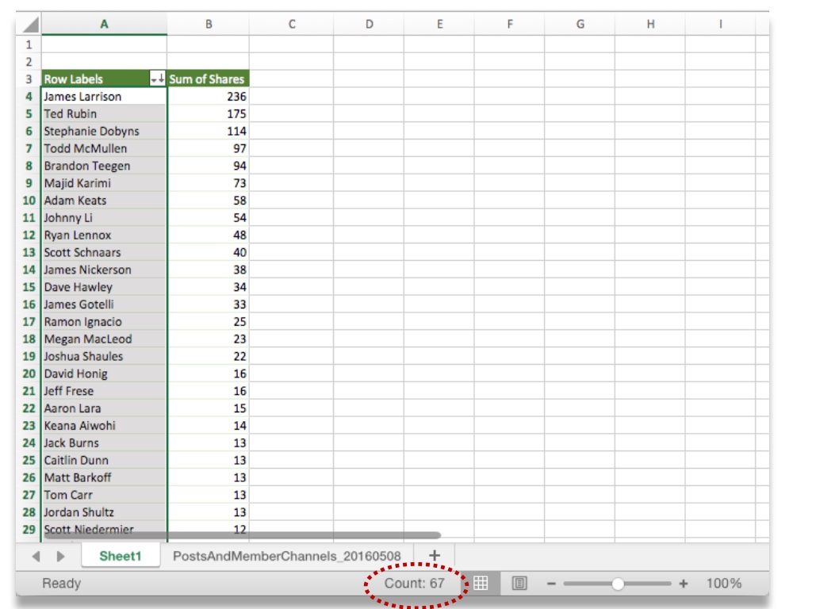The width and height of the screenshot is (816, 609).
Task: Open the Row Labels filter dropdown
Action: [158, 79]
